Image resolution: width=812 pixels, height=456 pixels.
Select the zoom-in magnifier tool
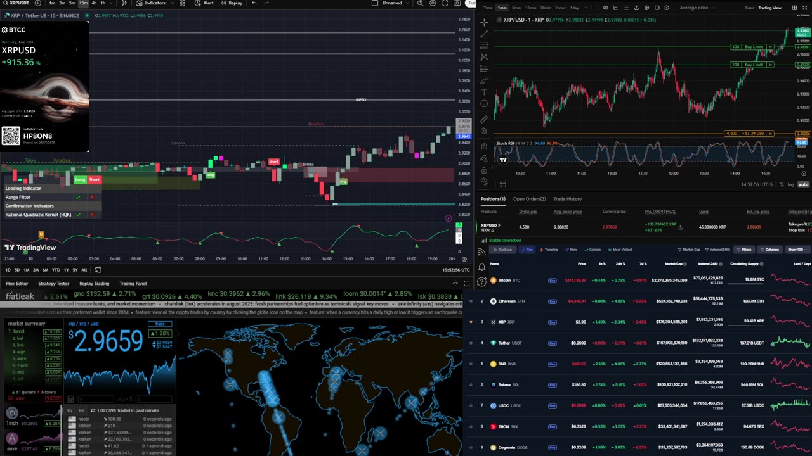pos(484,131)
